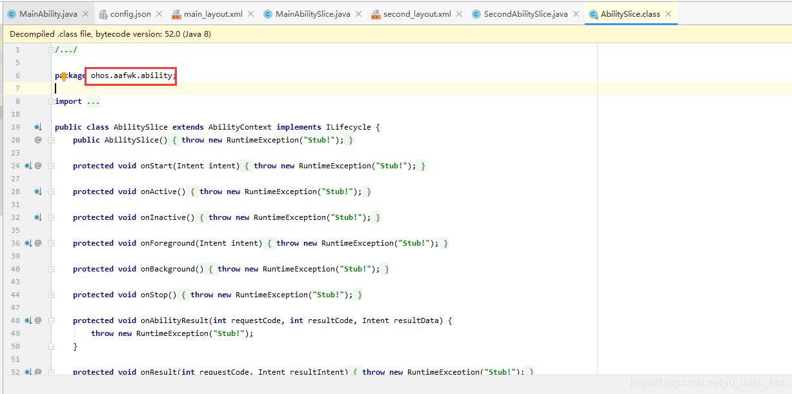
Task: Click the @ gutter icon beside onResult
Action: [38, 372]
